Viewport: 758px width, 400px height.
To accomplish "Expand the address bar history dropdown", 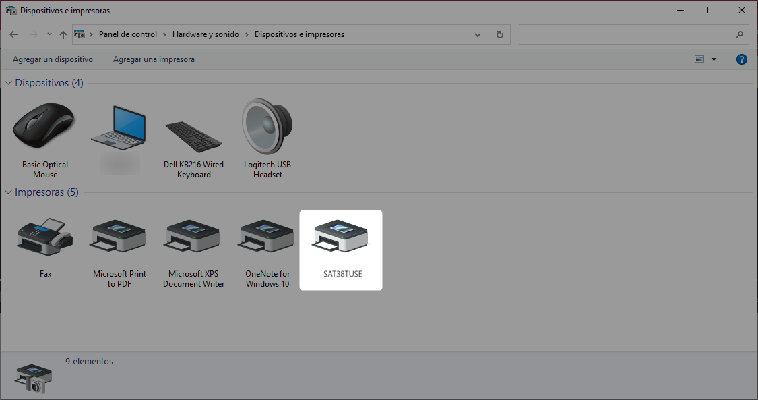I will 478,34.
